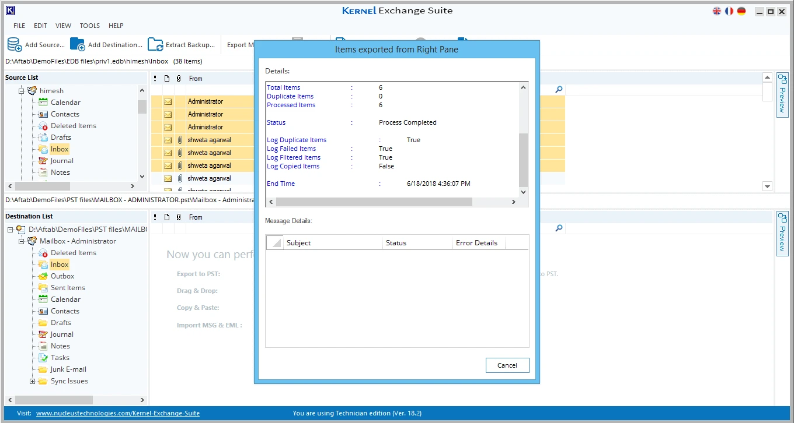Viewport: 794px width, 423px height.
Task: Select Journal folder in Source List
Action: pos(62,161)
